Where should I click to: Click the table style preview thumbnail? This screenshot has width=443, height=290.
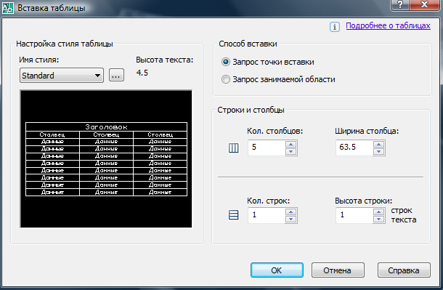tap(106, 159)
